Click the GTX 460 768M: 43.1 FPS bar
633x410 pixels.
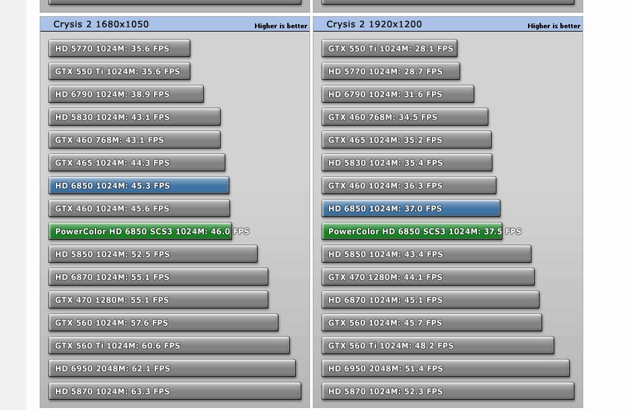click(135, 140)
